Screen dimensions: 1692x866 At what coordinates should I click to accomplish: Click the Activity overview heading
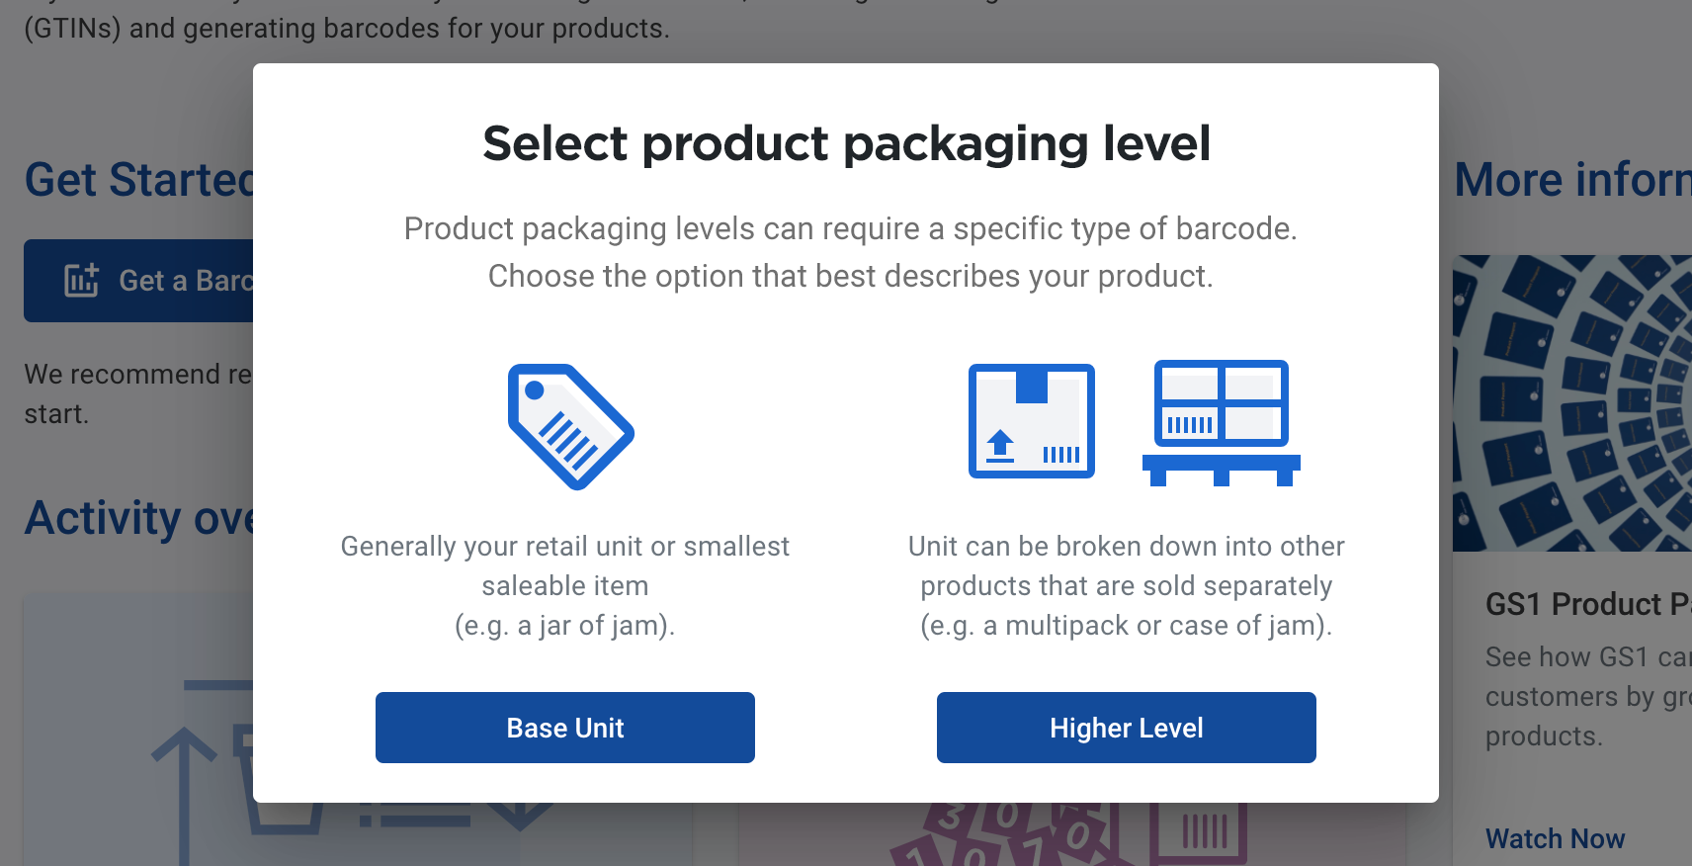point(139,518)
